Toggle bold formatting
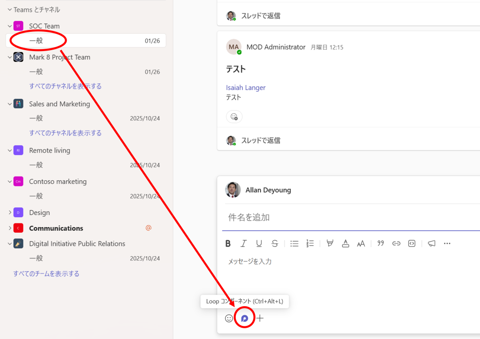The image size is (480, 339). click(x=228, y=243)
